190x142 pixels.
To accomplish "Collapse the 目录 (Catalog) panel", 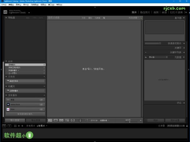I will click(x=6, y=61).
